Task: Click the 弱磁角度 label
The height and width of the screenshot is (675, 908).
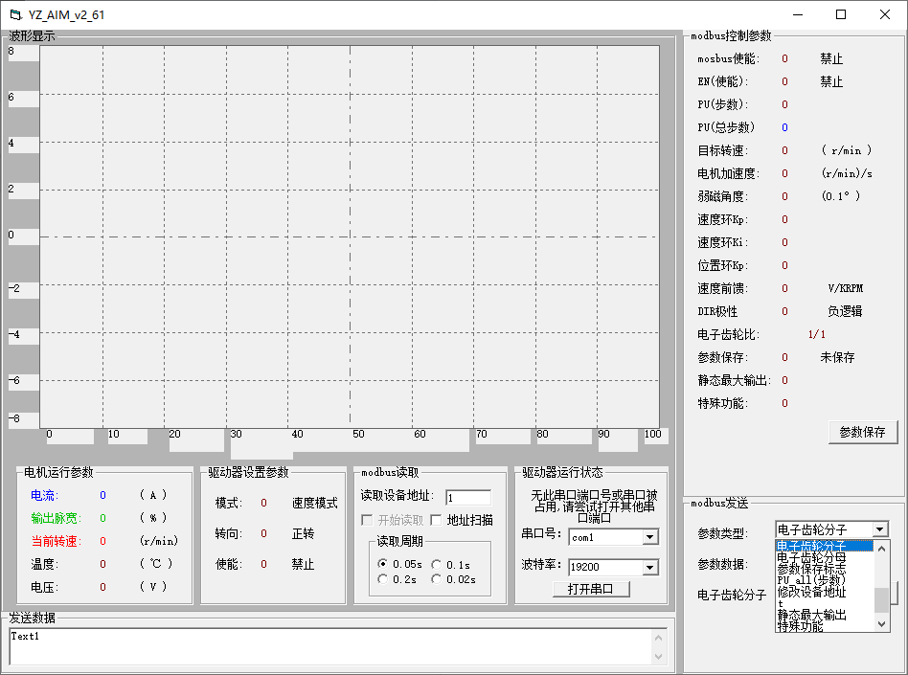Action: coord(723,196)
